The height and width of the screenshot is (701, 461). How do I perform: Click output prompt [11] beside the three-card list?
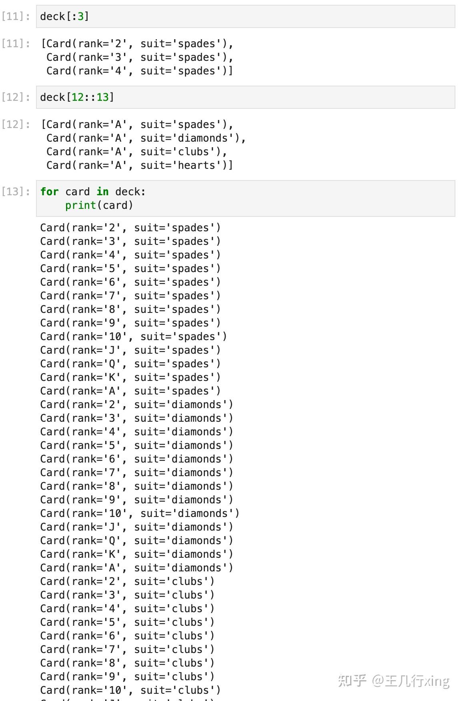pyautogui.click(x=16, y=44)
